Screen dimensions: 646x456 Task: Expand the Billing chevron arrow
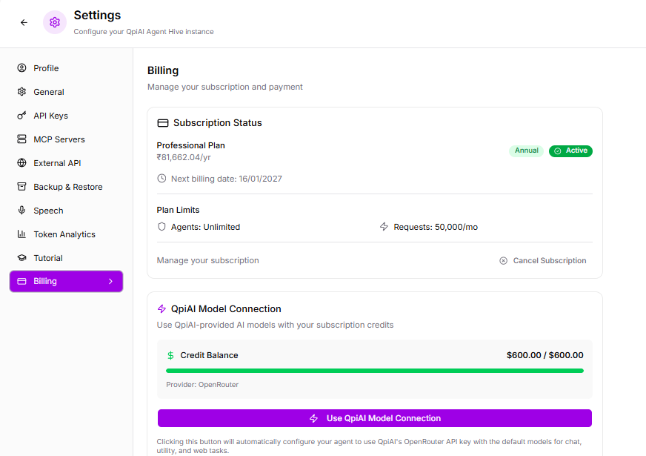[x=110, y=282]
